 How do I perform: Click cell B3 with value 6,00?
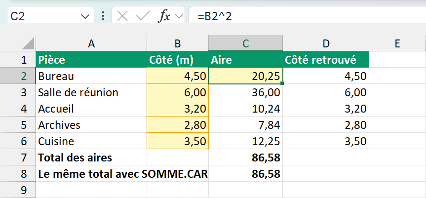(178, 92)
